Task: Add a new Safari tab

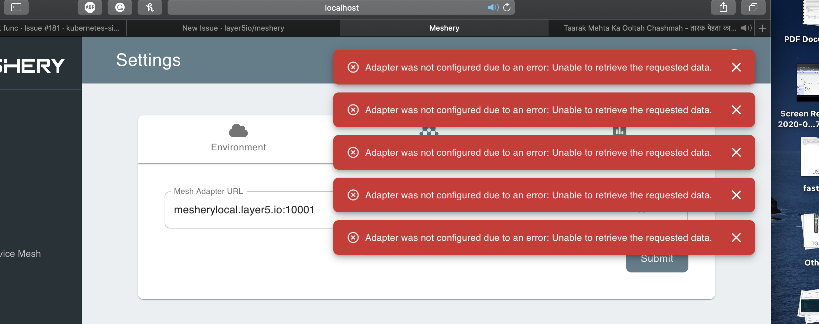Action: click(x=763, y=28)
